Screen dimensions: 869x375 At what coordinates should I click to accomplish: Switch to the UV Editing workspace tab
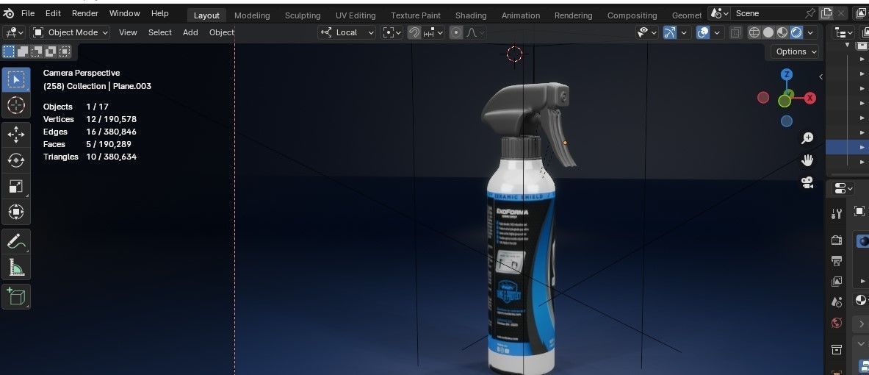[356, 15]
